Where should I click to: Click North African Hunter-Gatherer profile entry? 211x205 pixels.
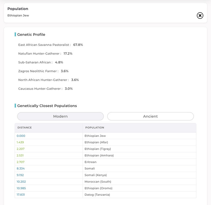(48, 80)
